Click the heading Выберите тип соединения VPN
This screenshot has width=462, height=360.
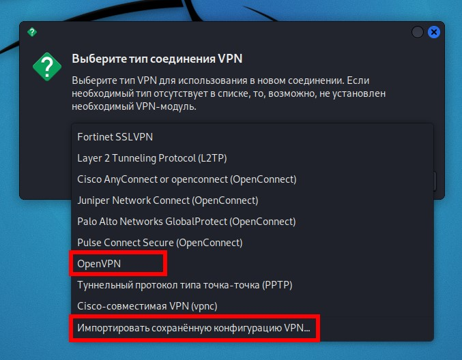click(157, 59)
